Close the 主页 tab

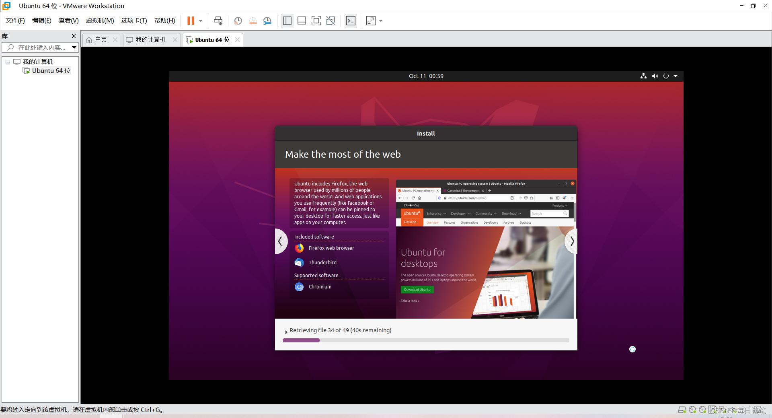[115, 39]
